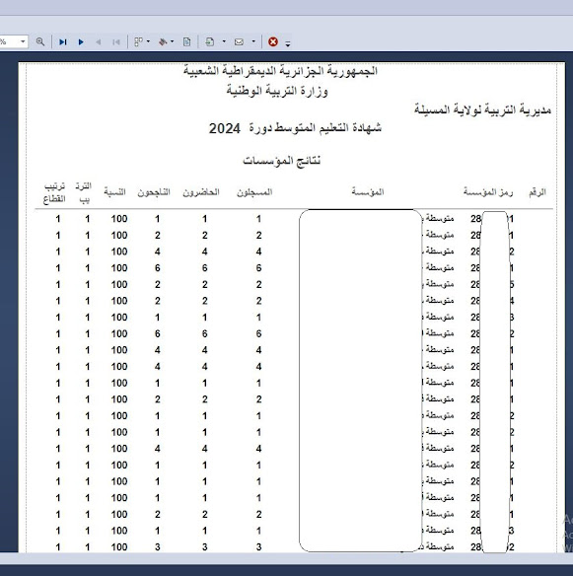Click the الجمهورية الجزائرية الديمقراطية الشعبية heading
Image resolution: width=573 pixels, height=576 pixels.
pos(281,70)
